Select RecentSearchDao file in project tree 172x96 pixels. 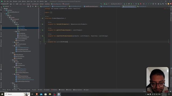click(x=22, y=30)
